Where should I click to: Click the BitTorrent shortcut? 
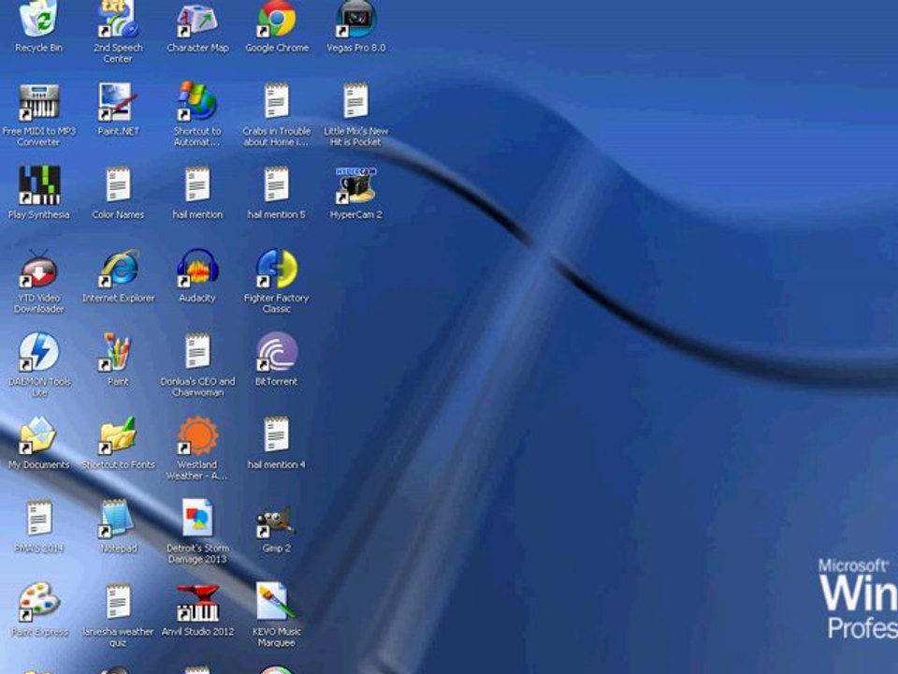tap(276, 352)
